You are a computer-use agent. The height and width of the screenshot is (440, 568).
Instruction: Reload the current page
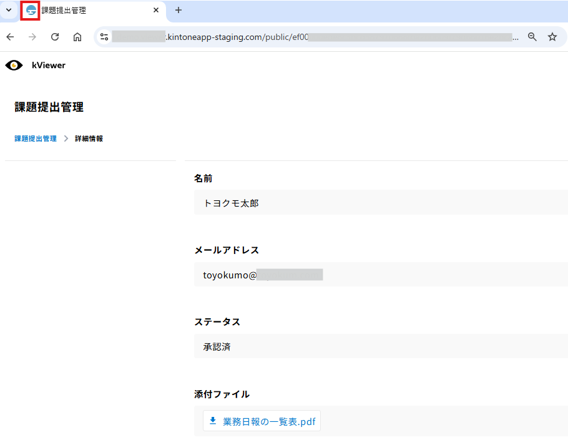pyautogui.click(x=55, y=37)
